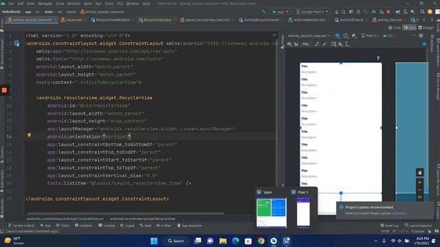
Task: Open the Run tool window
Action: tap(45, 226)
